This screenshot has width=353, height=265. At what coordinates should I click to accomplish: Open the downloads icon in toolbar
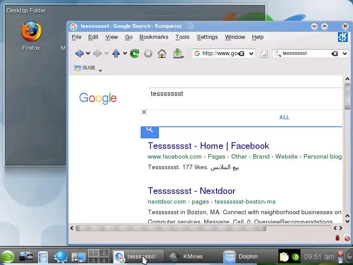pos(177,53)
